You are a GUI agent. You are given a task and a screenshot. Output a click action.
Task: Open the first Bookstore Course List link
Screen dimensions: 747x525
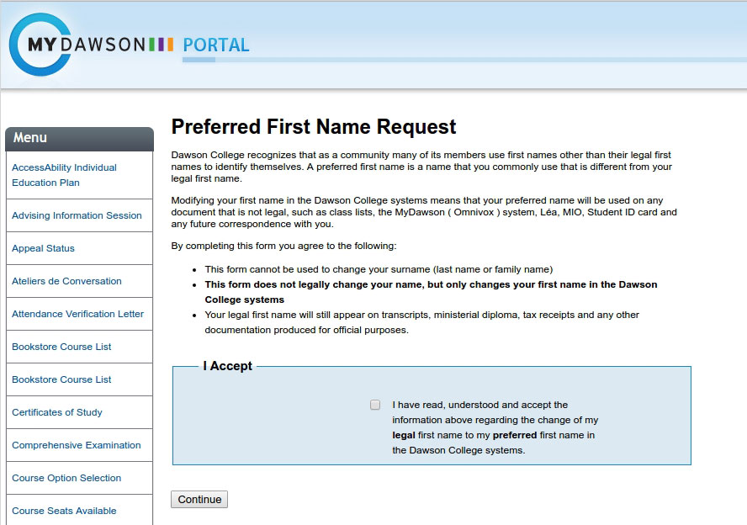point(61,347)
